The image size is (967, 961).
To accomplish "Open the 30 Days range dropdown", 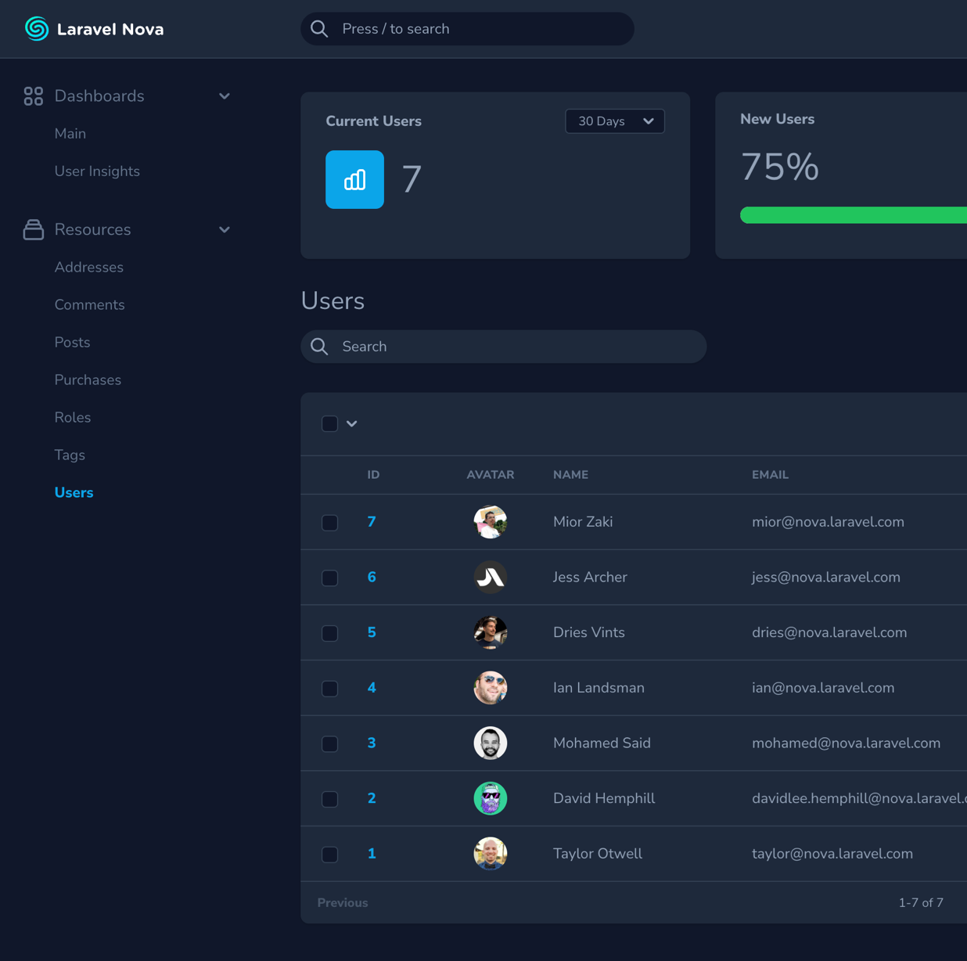I will pos(614,121).
